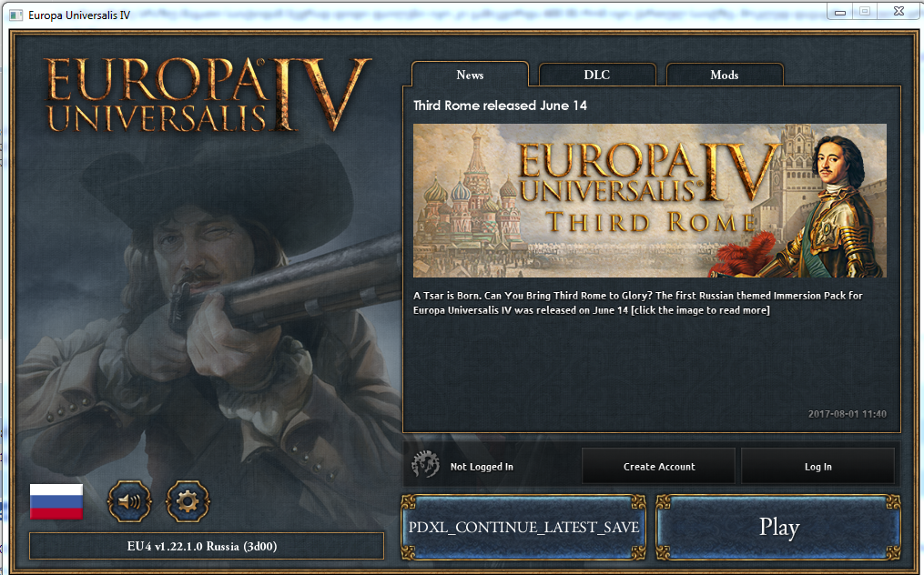Click the Europa Universalis IV title bar icon
The image size is (924, 575).
click(16, 15)
